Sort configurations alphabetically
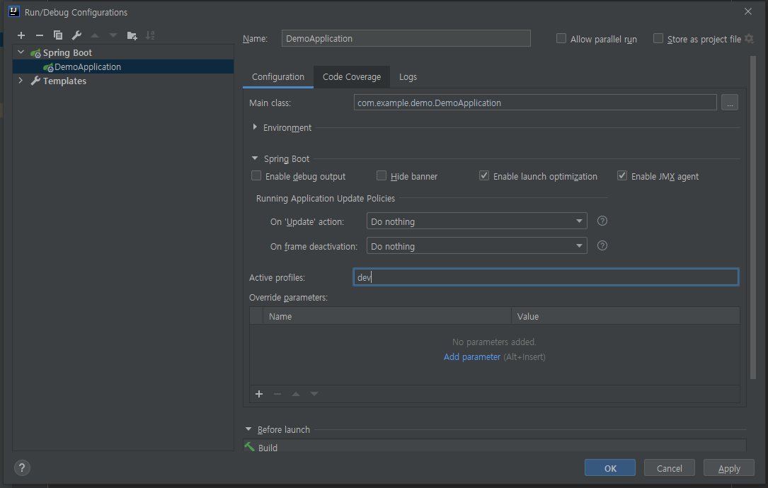The image size is (768, 488). pos(150,35)
